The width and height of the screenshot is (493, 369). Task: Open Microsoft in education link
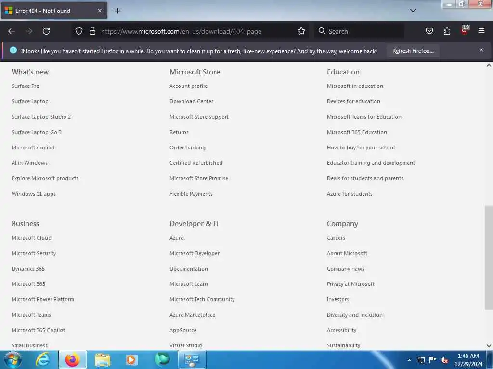click(355, 86)
